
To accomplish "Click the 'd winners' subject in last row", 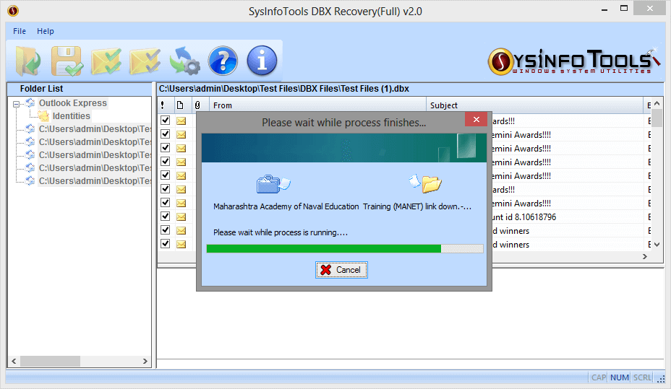I will tap(511, 245).
